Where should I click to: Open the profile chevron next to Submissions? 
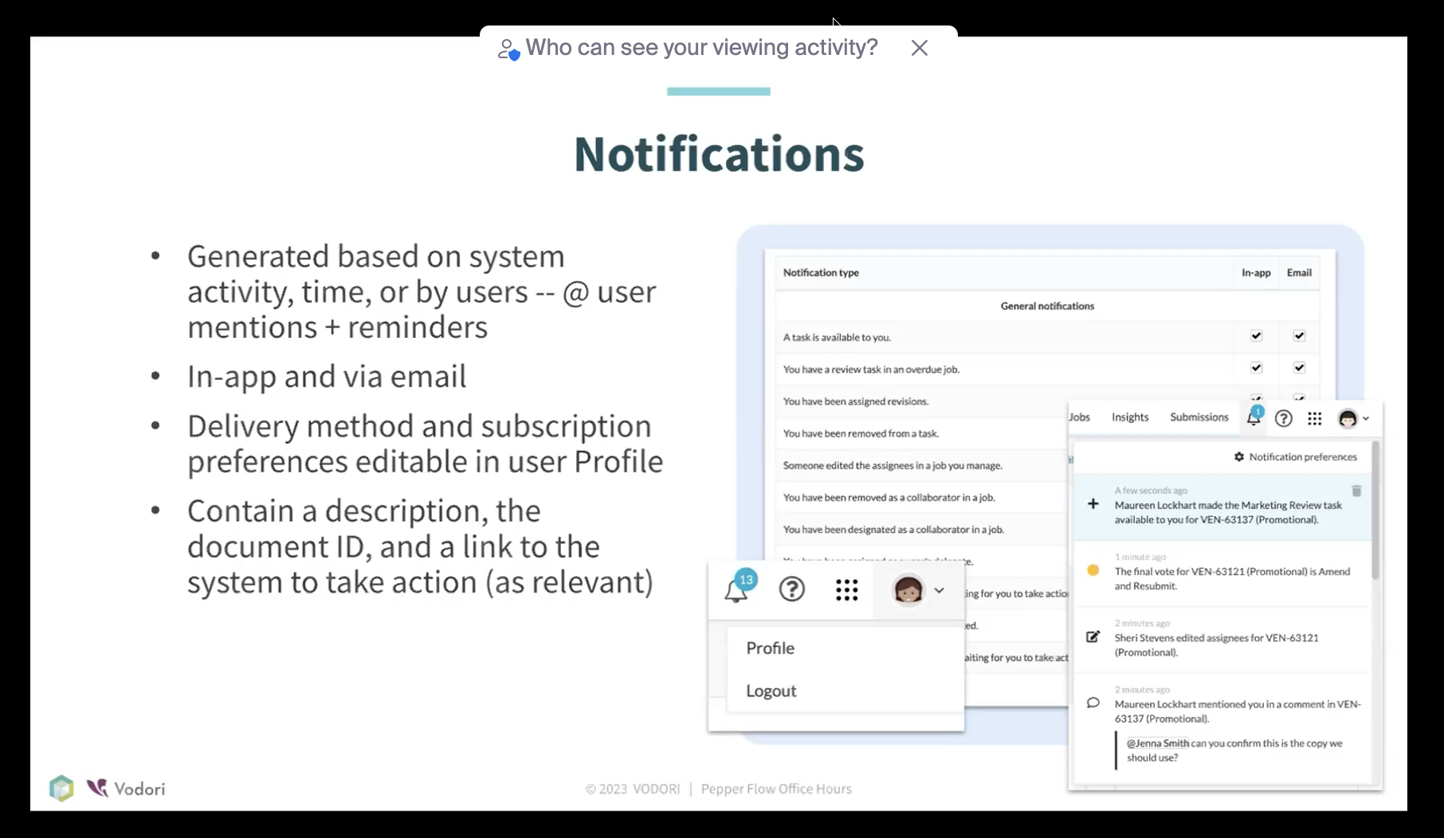point(1366,417)
